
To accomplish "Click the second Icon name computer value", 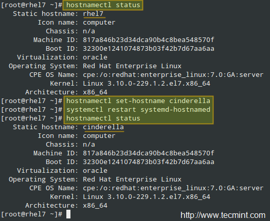I will click(x=99, y=136).
